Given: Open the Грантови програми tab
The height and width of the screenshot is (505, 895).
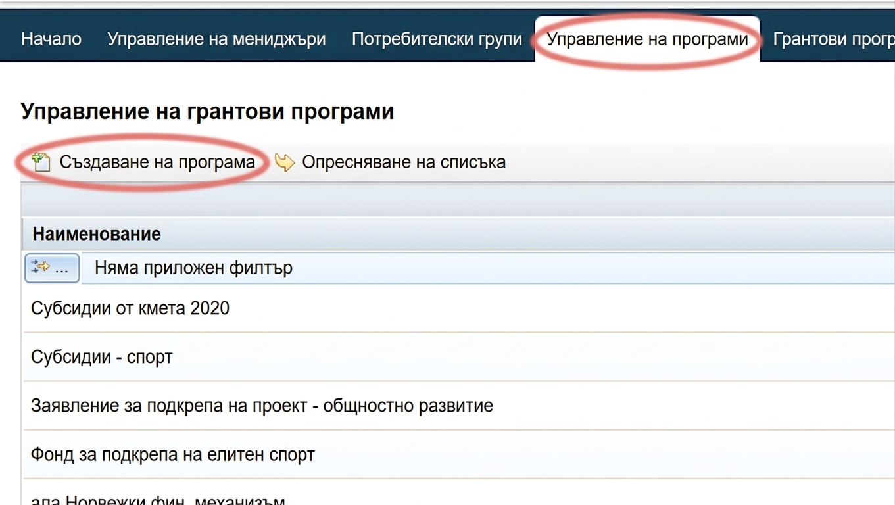Looking at the screenshot, I should 833,39.
